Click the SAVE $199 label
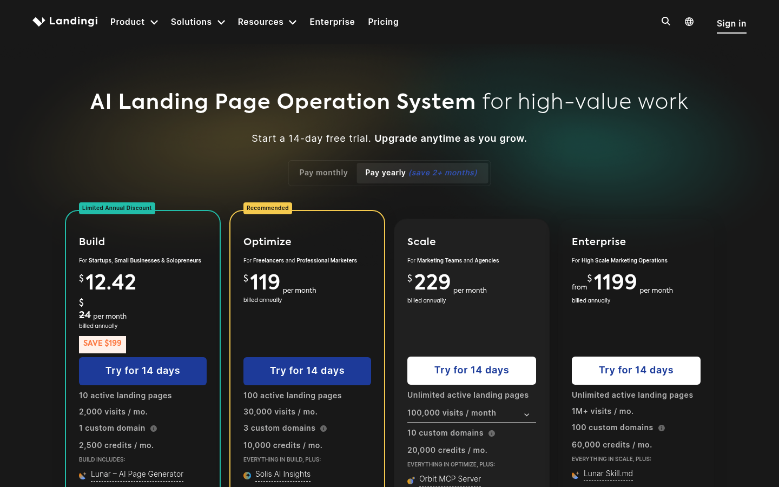Image resolution: width=779 pixels, height=487 pixels. coord(102,344)
